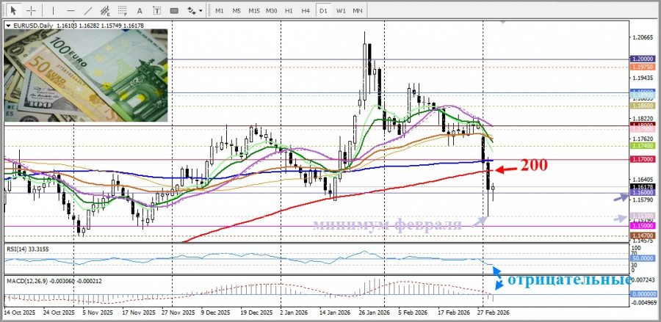Click the current price 1.16178 label
This screenshot has width=661, height=322.
[643, 186]
